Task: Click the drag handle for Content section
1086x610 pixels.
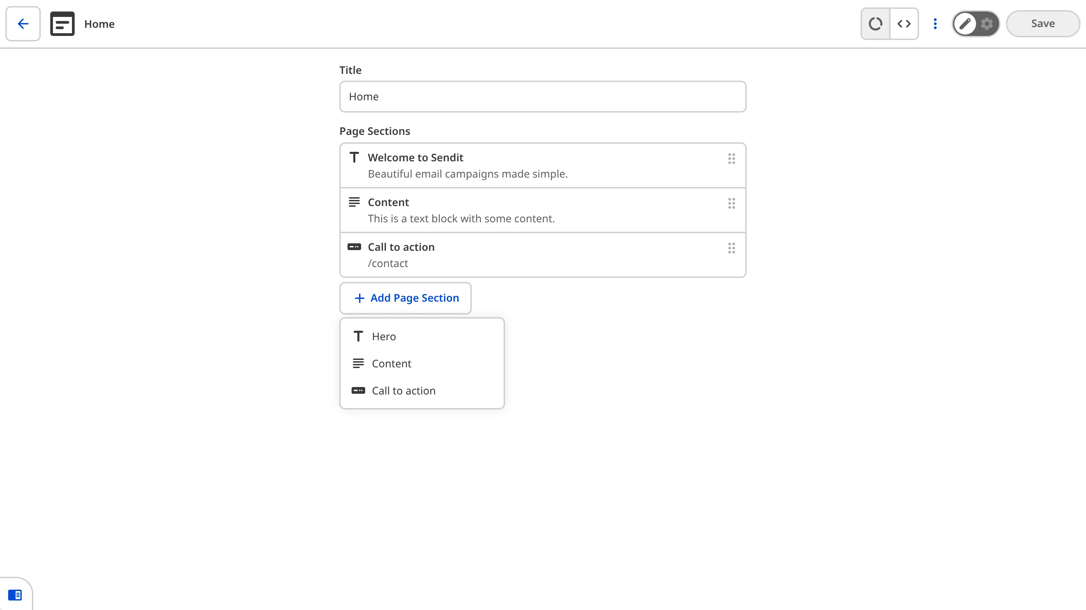Action: [x=731, y=203]
